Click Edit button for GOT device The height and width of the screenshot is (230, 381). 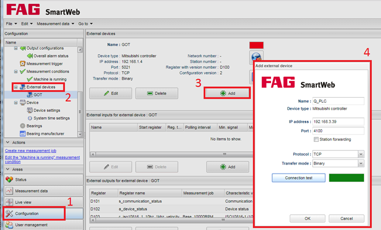click(x=111, y=93)
